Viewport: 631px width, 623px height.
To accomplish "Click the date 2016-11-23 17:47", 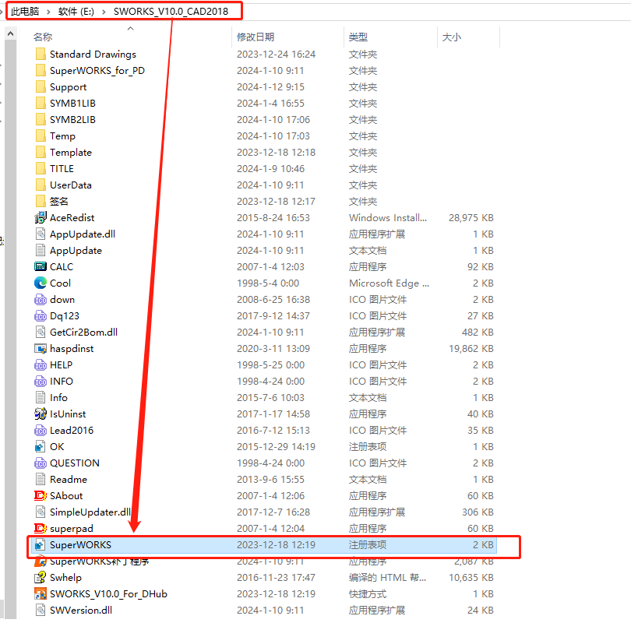I will pos(276,578).
